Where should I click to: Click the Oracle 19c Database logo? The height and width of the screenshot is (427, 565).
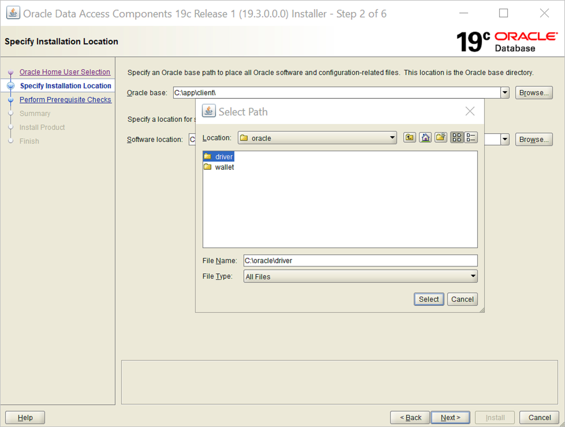pos(507,42)
